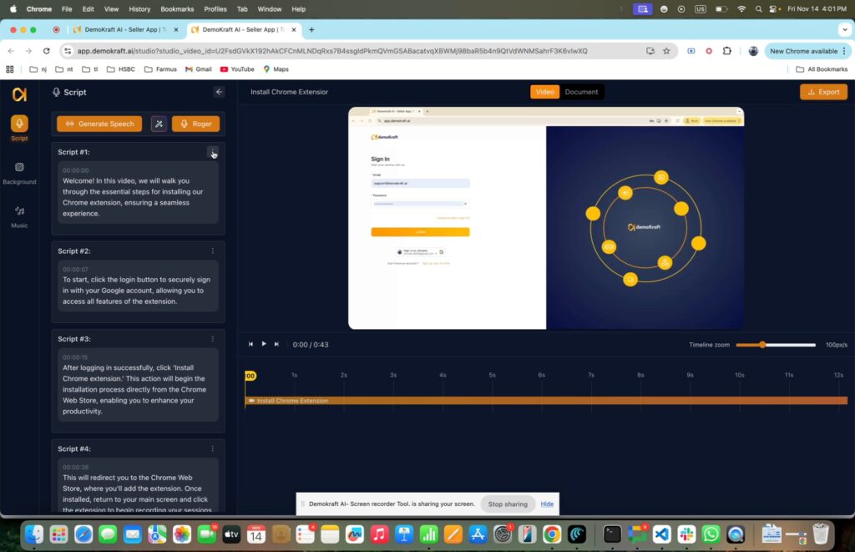Select the Roger voice button

click(x=195, y=124)
